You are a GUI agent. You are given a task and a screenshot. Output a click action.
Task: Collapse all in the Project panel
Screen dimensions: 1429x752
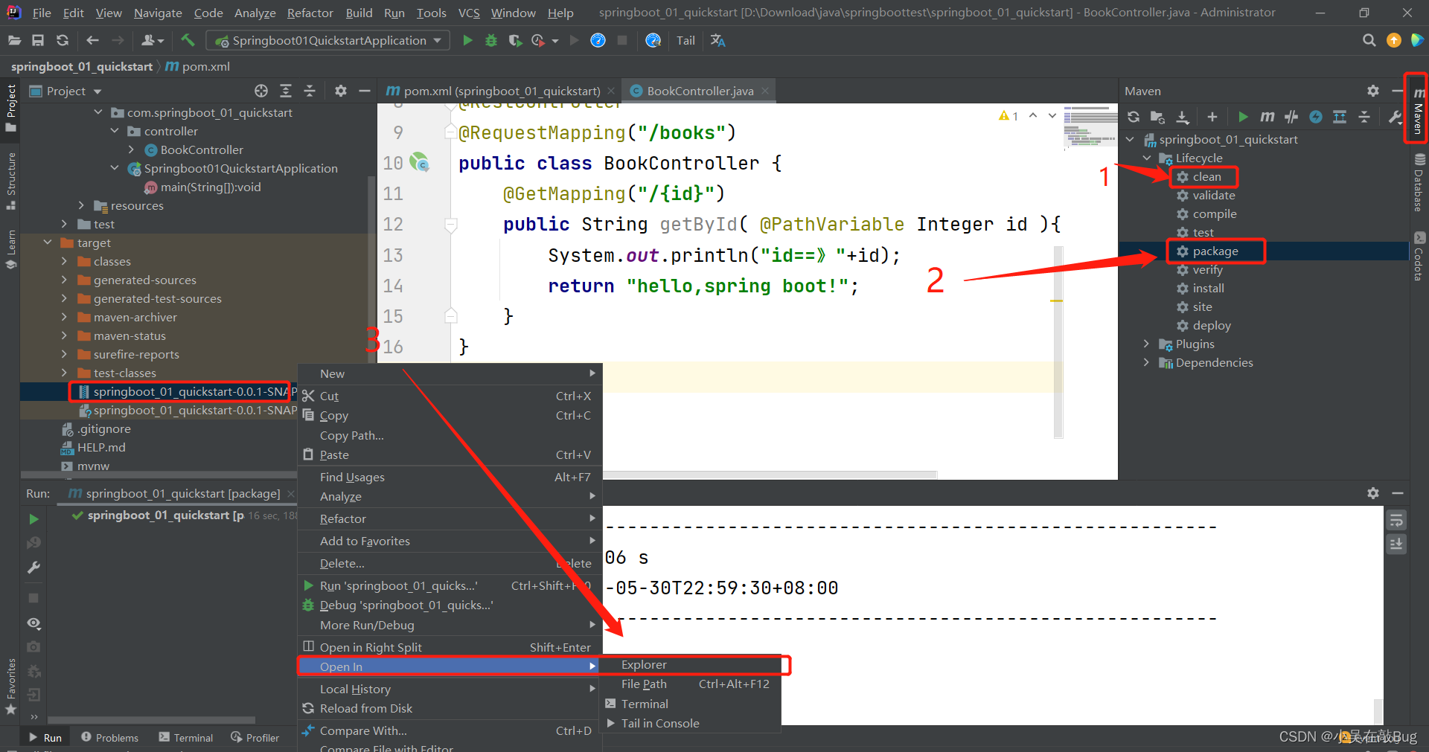tap(310, 91)
